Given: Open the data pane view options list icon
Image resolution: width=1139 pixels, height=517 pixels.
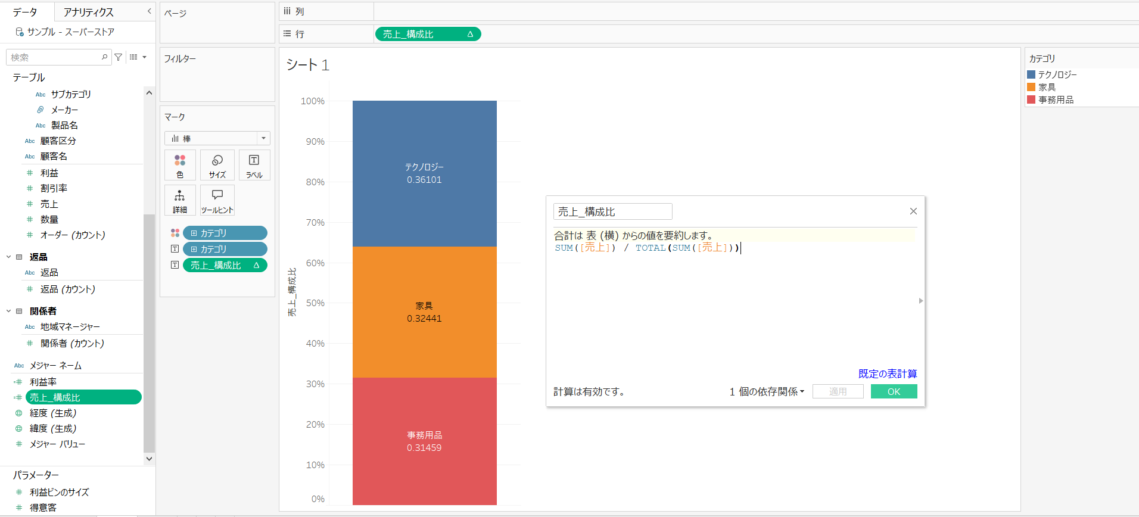Looking at the screenshot, I should click(138, 57).
